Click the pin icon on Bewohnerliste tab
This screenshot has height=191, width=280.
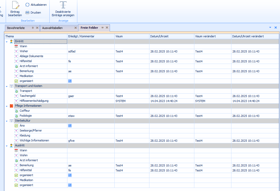tap(33, 28)
